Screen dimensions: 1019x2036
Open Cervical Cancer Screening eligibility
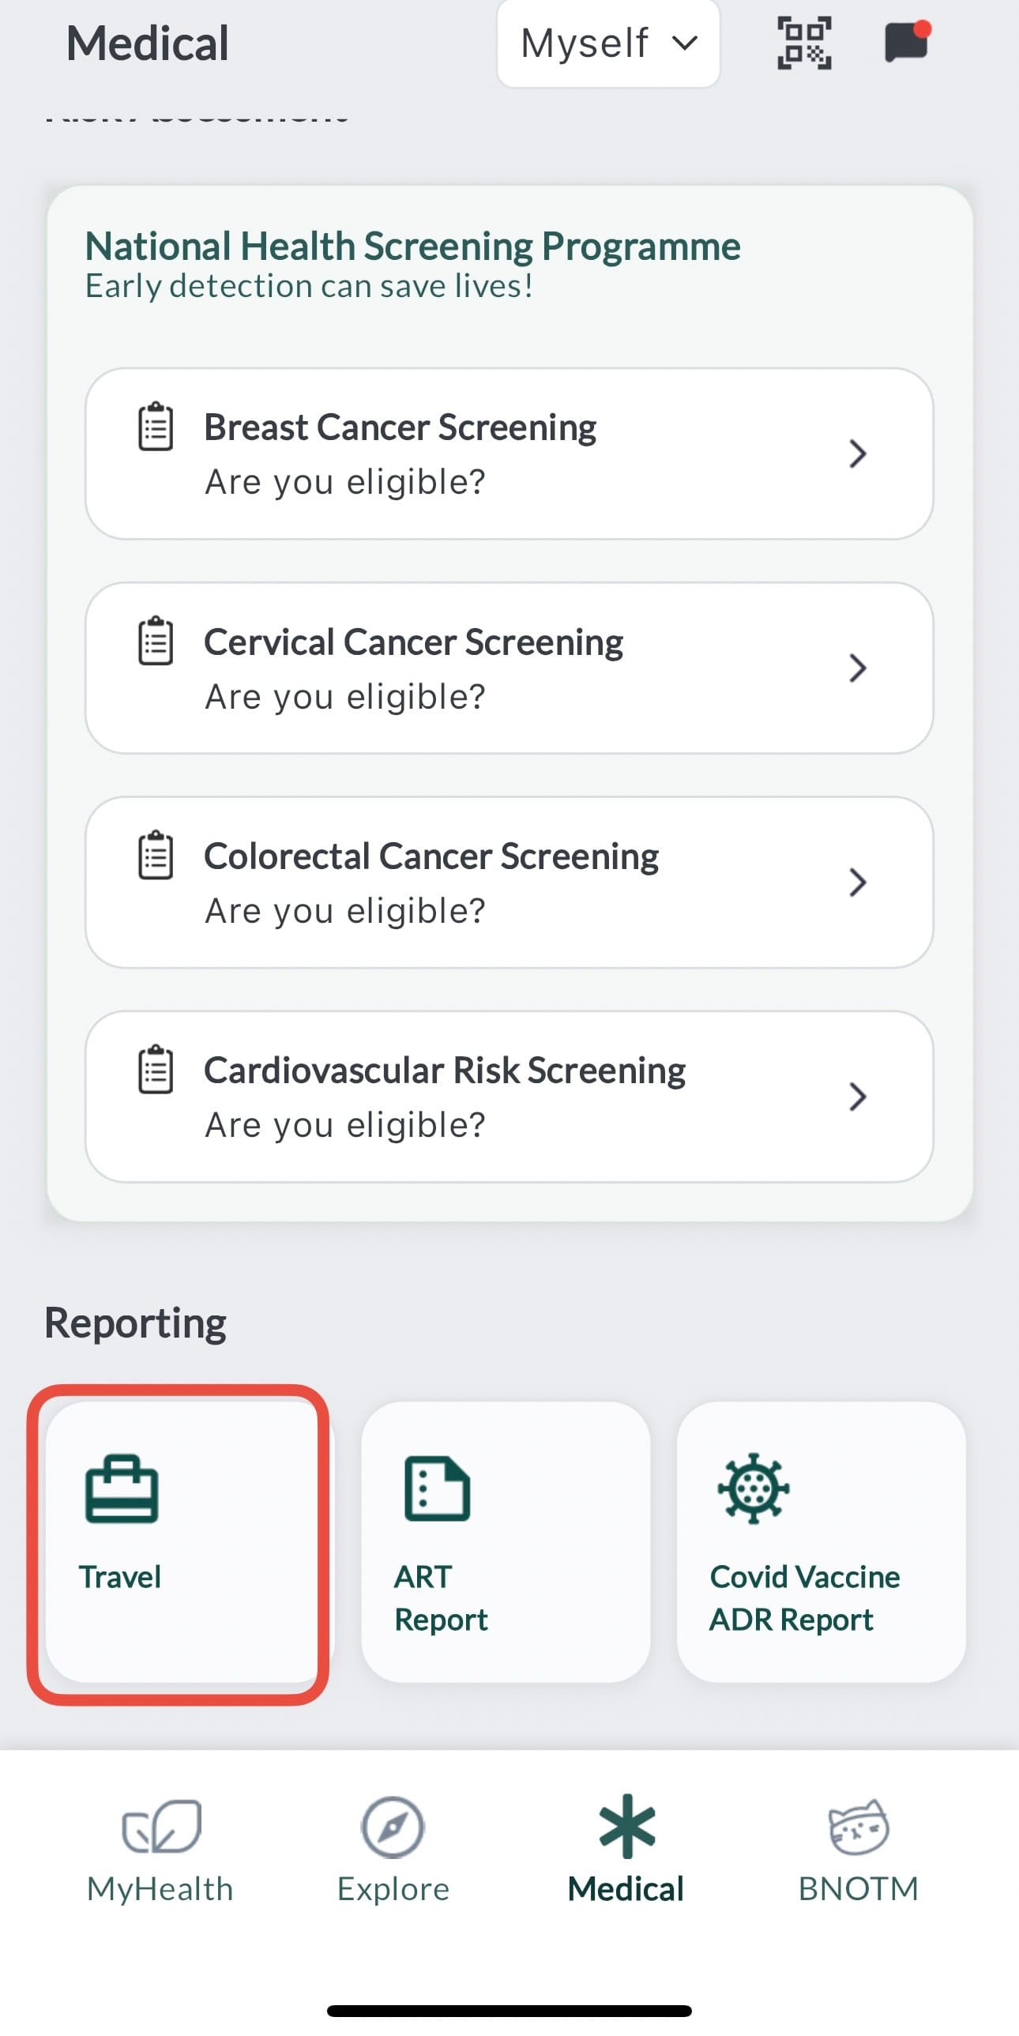pos(344,696)
